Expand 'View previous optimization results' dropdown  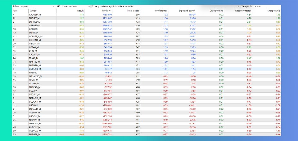pyautogui.click(x=165, y=6)
